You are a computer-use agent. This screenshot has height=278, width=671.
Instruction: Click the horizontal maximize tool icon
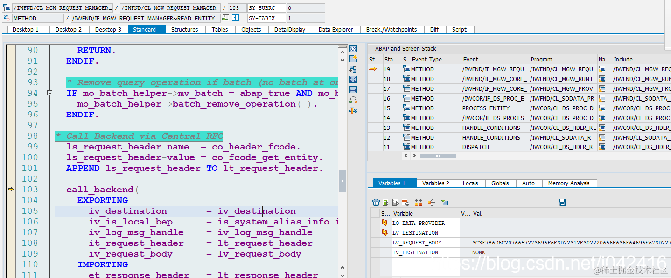tap(353, 90)
